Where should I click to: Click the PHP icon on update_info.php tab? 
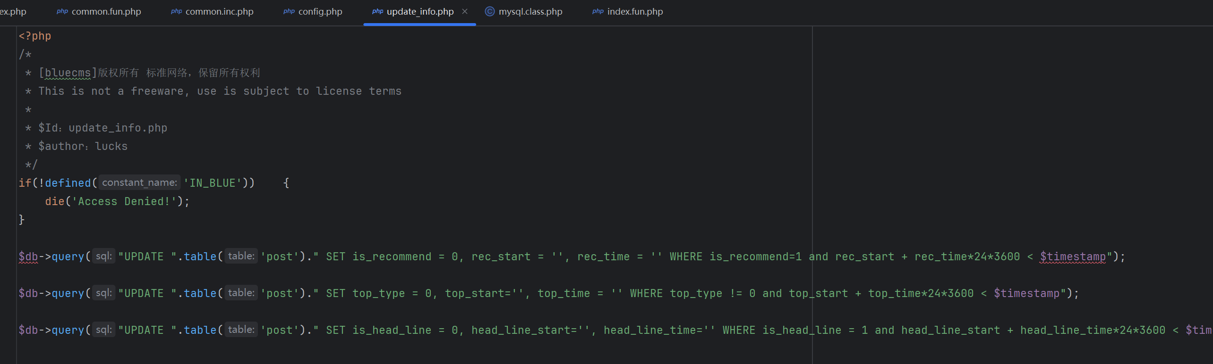point(378,11)
